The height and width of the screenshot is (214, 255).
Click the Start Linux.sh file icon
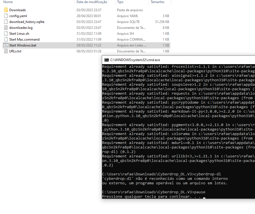pos(6,33)
